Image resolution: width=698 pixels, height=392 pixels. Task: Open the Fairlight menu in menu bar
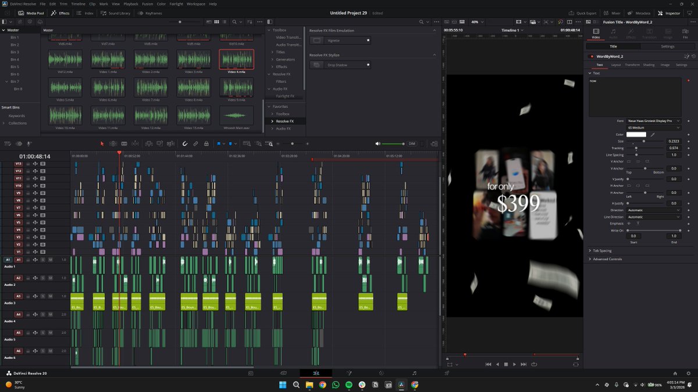[x=176, y=4]
